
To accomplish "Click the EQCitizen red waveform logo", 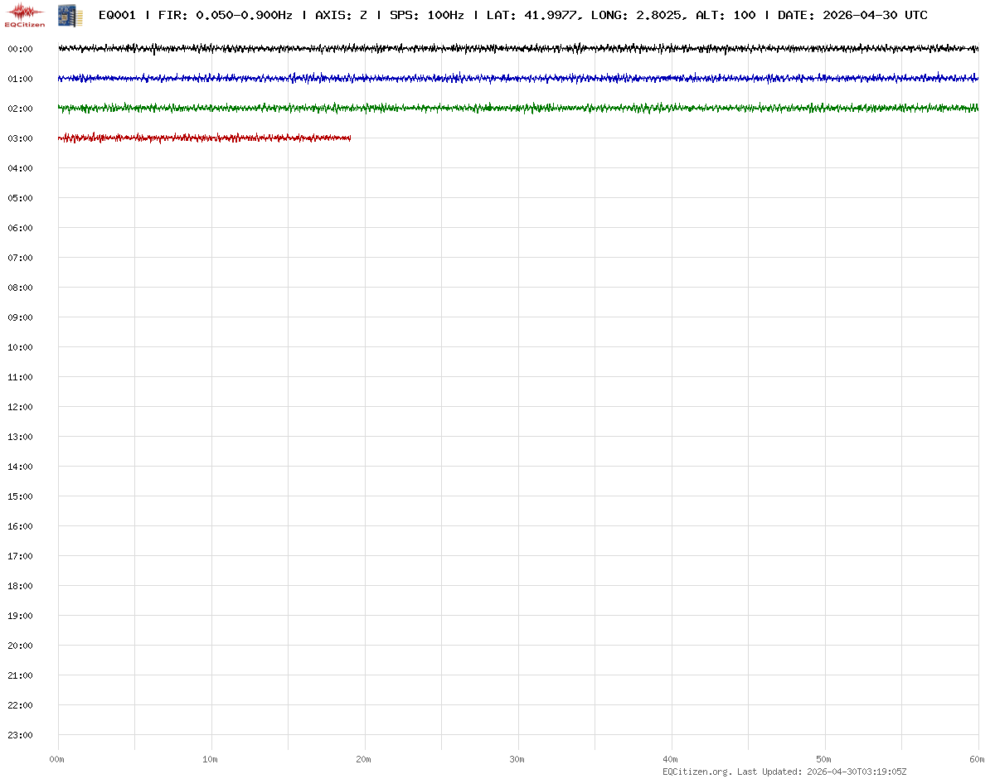I will tap(24, 14).
